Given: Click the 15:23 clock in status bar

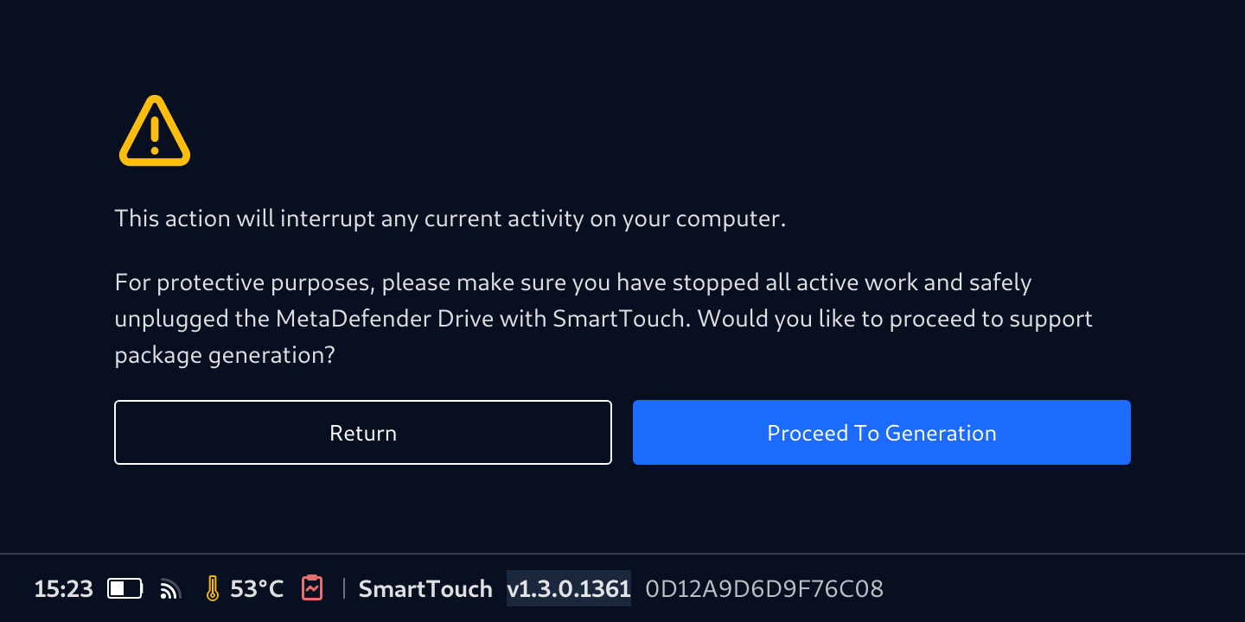Looking at the screenshot, I should 63,589.
